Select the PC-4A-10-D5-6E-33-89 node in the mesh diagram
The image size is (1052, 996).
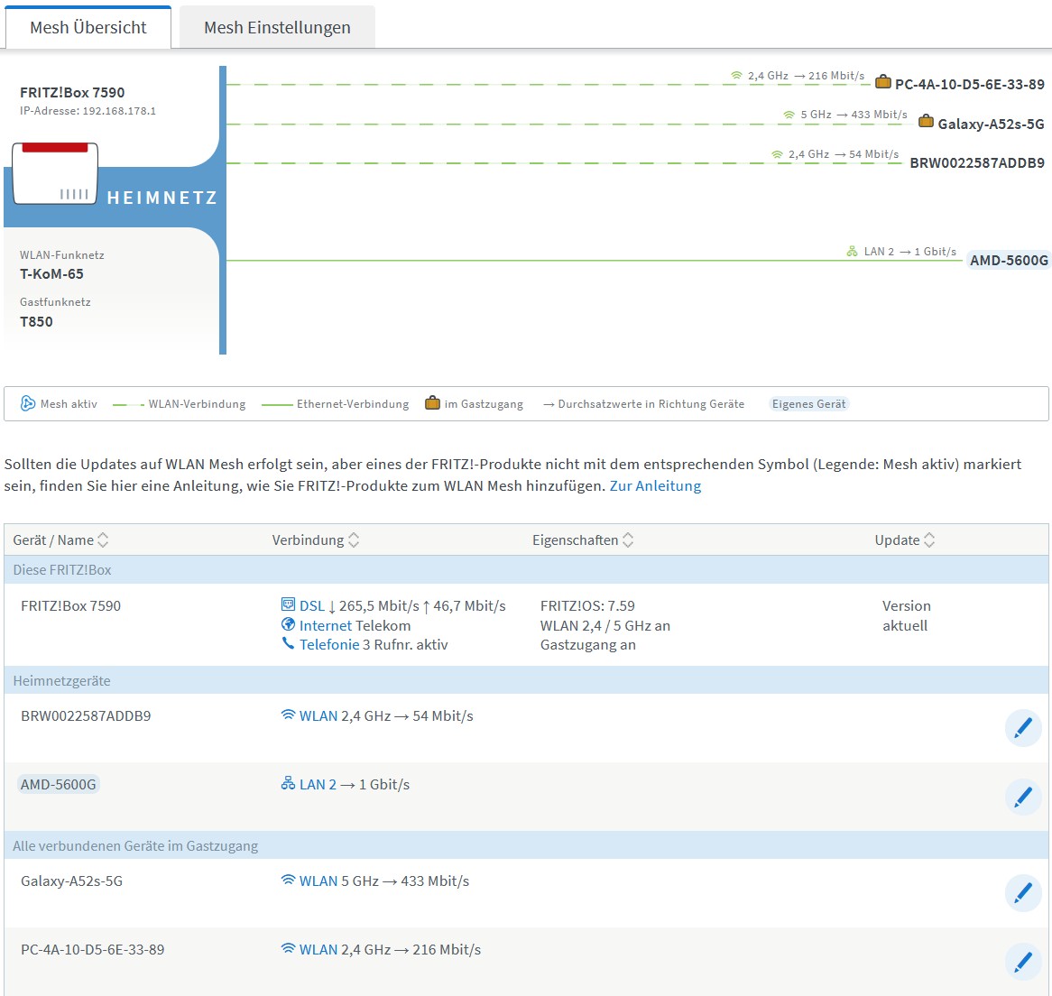pyautogui.click(x=970, y=85)
